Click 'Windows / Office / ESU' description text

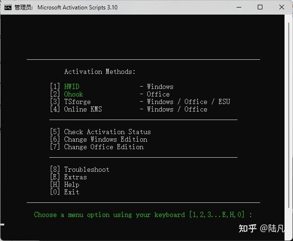pyautogui.click(x=188, y=102)
